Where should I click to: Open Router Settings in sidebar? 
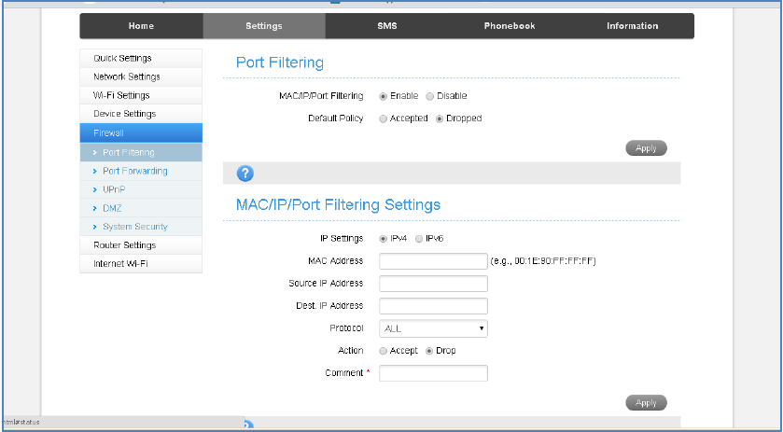[141, 245]
